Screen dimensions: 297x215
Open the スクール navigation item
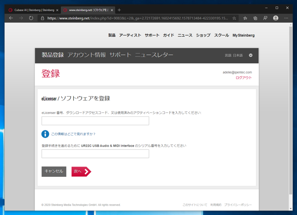222,35
